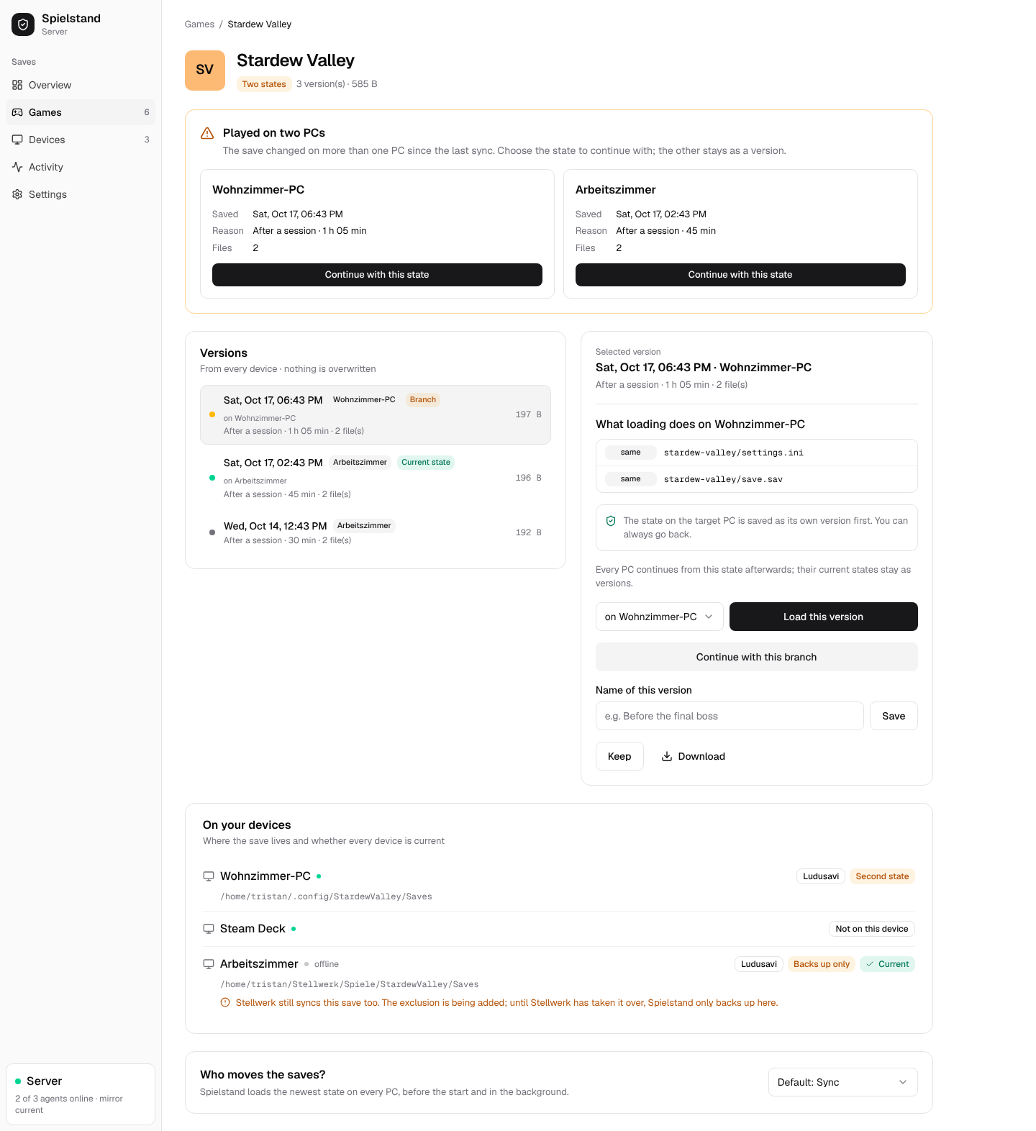
Task: Focus the version name input field
Action: coord(730,716)
